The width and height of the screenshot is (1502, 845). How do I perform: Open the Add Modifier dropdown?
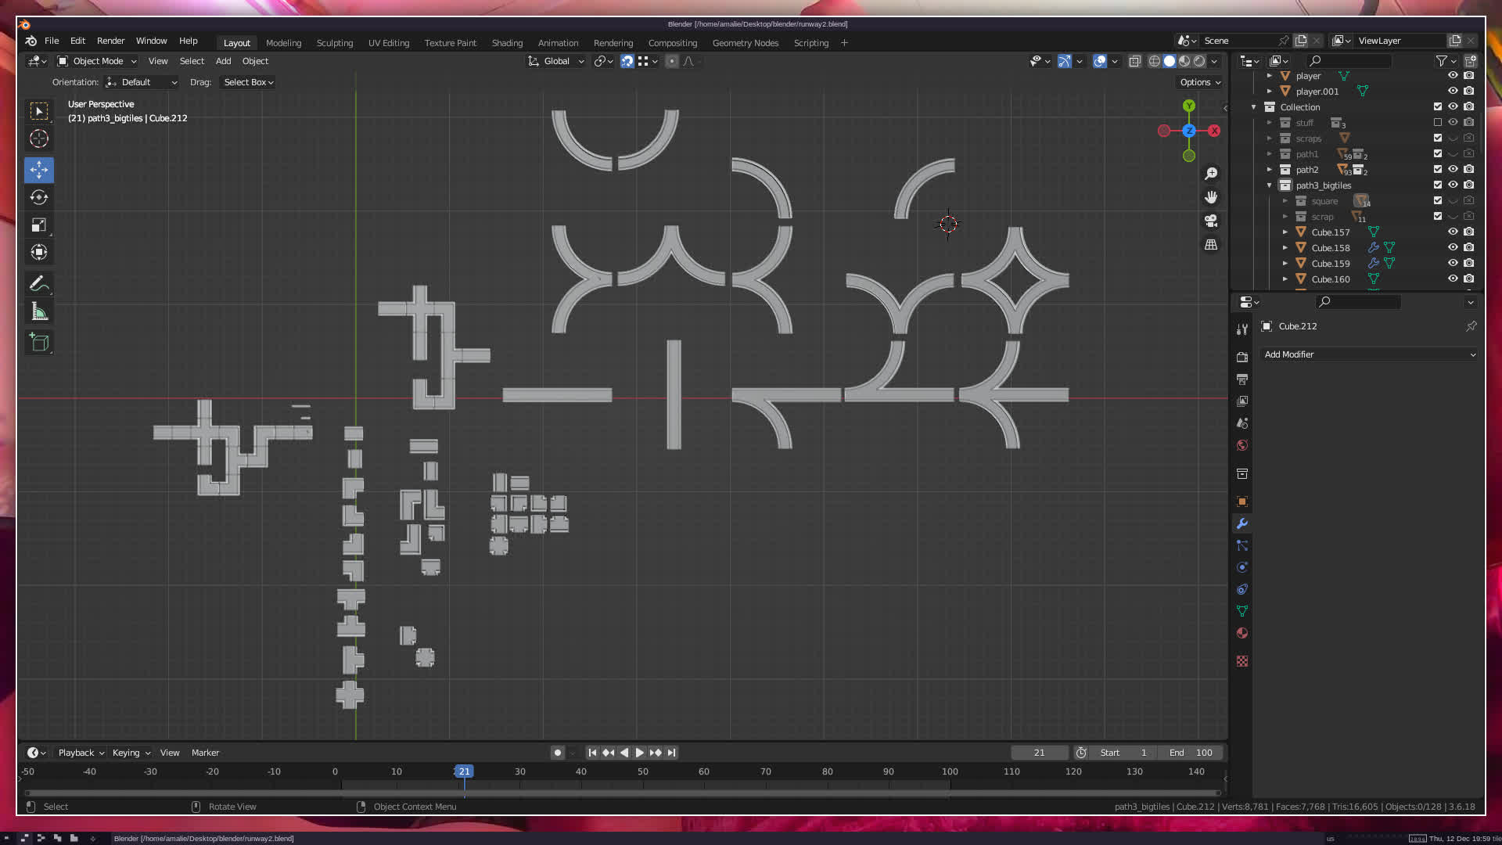point(1369,354)
